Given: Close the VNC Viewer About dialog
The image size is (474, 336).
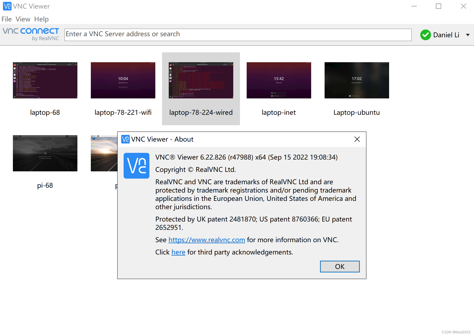Looking at the screenshot, I should 357,139.
